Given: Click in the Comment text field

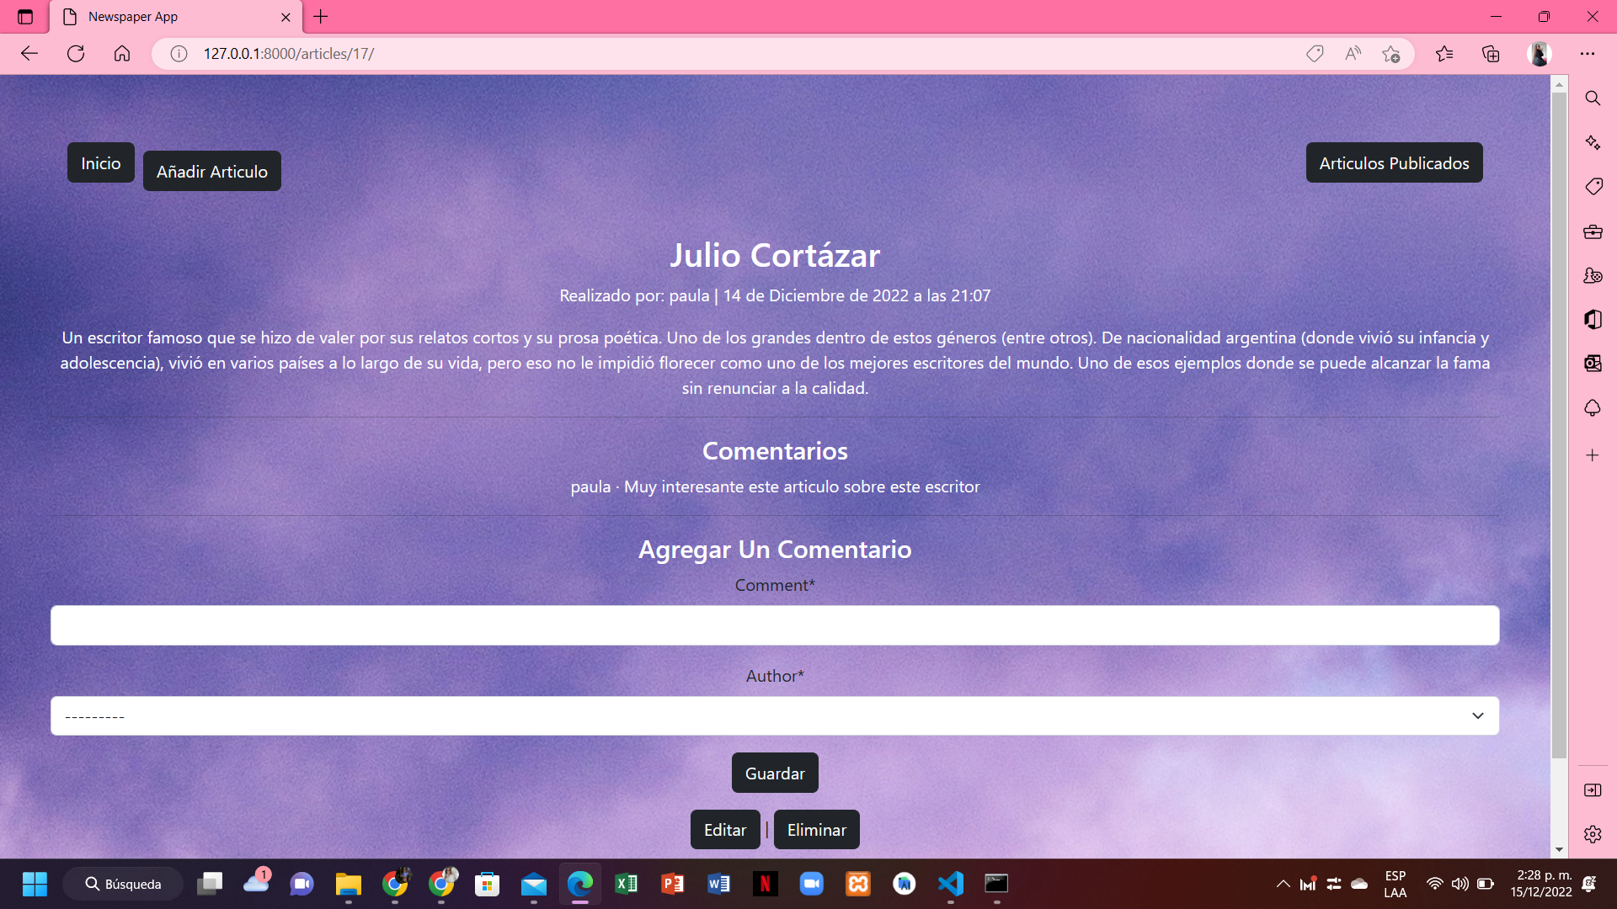Looking at the screenshot, I should pos(774,625).
